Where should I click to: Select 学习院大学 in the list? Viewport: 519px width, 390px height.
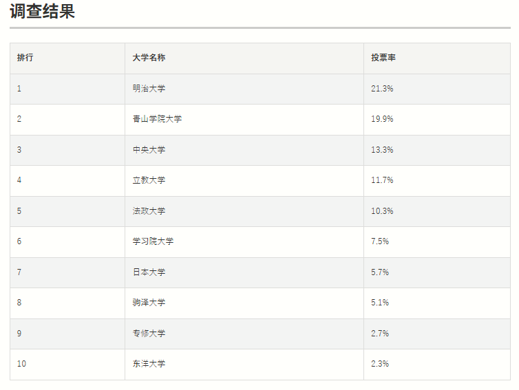pyautogui.click(x=153, y=241)
